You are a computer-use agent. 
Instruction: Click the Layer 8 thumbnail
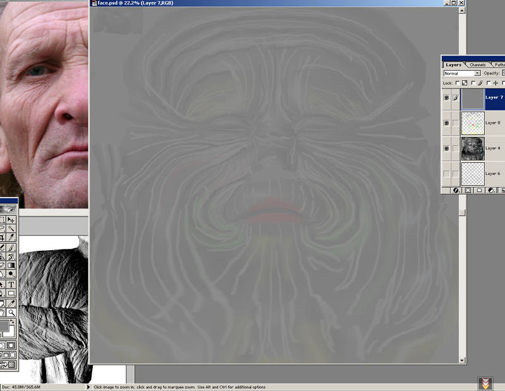click(x=472, y=123)
